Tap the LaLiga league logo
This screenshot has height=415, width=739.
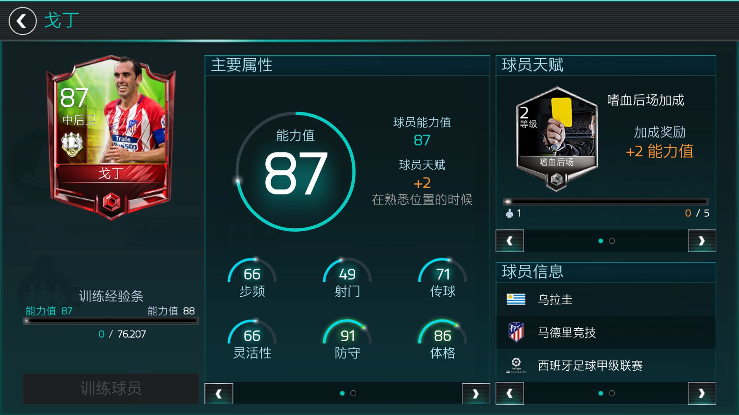516,365
